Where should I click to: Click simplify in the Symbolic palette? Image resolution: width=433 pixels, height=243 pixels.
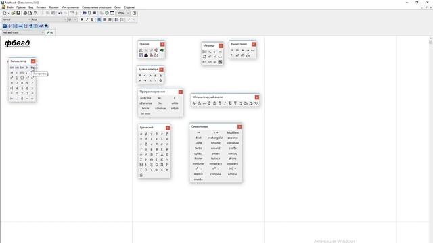pos(216,143)
